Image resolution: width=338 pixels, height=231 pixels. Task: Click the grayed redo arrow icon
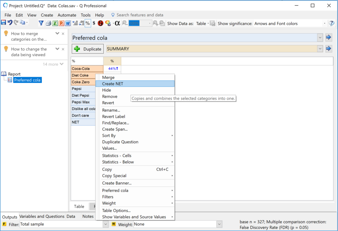click(16, 23)
